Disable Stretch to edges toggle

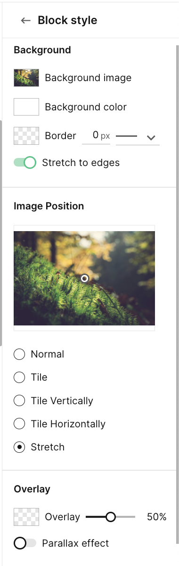(25, 163)
